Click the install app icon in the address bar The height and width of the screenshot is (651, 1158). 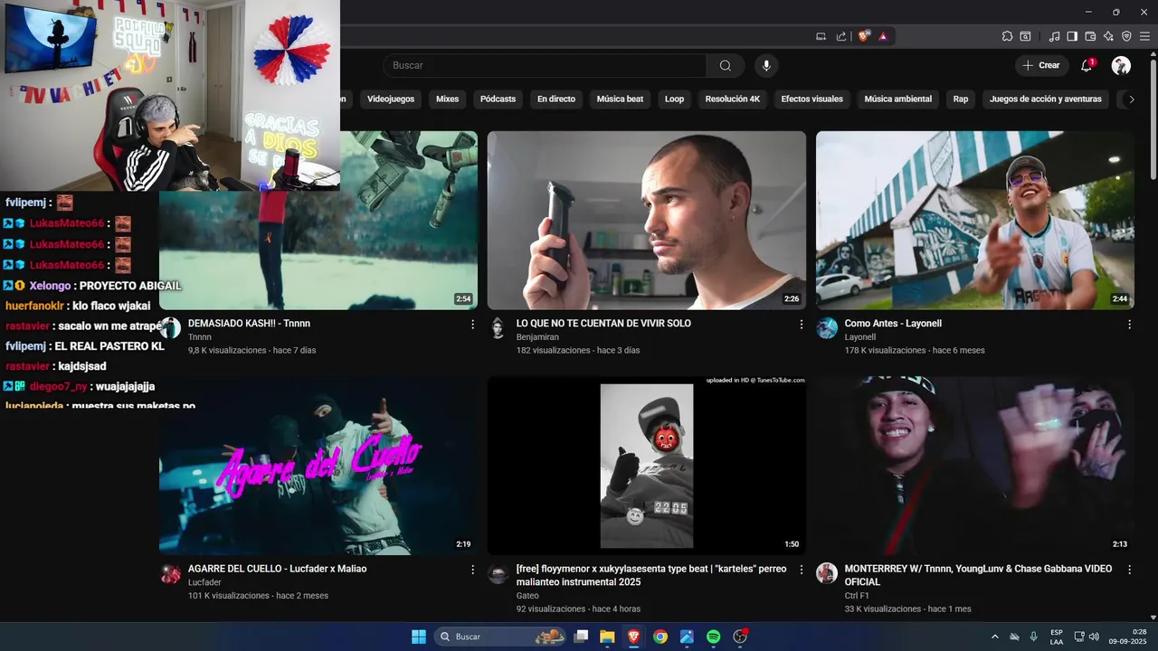click(x=821, y=36)
